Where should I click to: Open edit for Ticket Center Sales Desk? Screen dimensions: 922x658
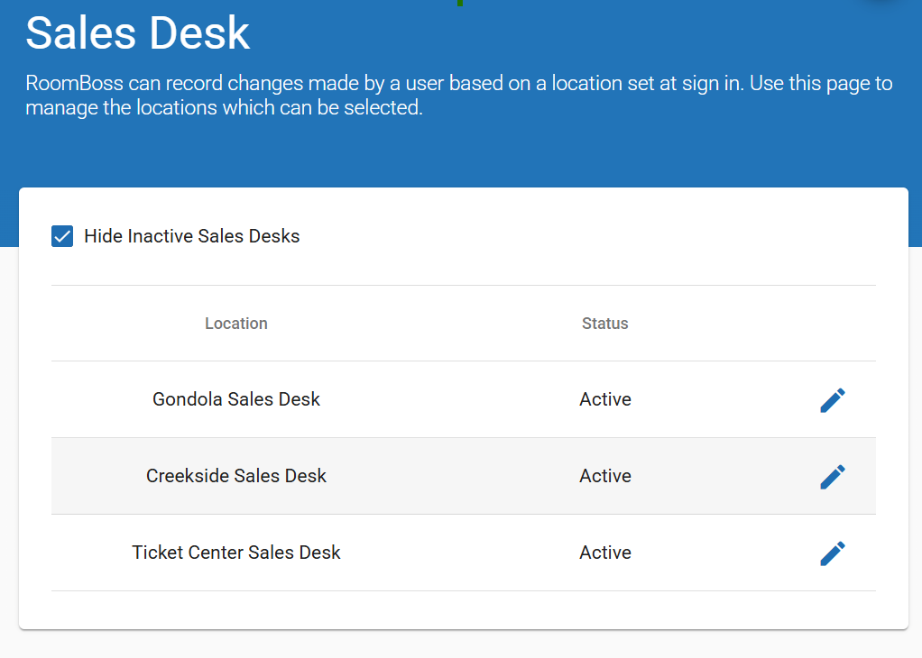click(832, 553)
